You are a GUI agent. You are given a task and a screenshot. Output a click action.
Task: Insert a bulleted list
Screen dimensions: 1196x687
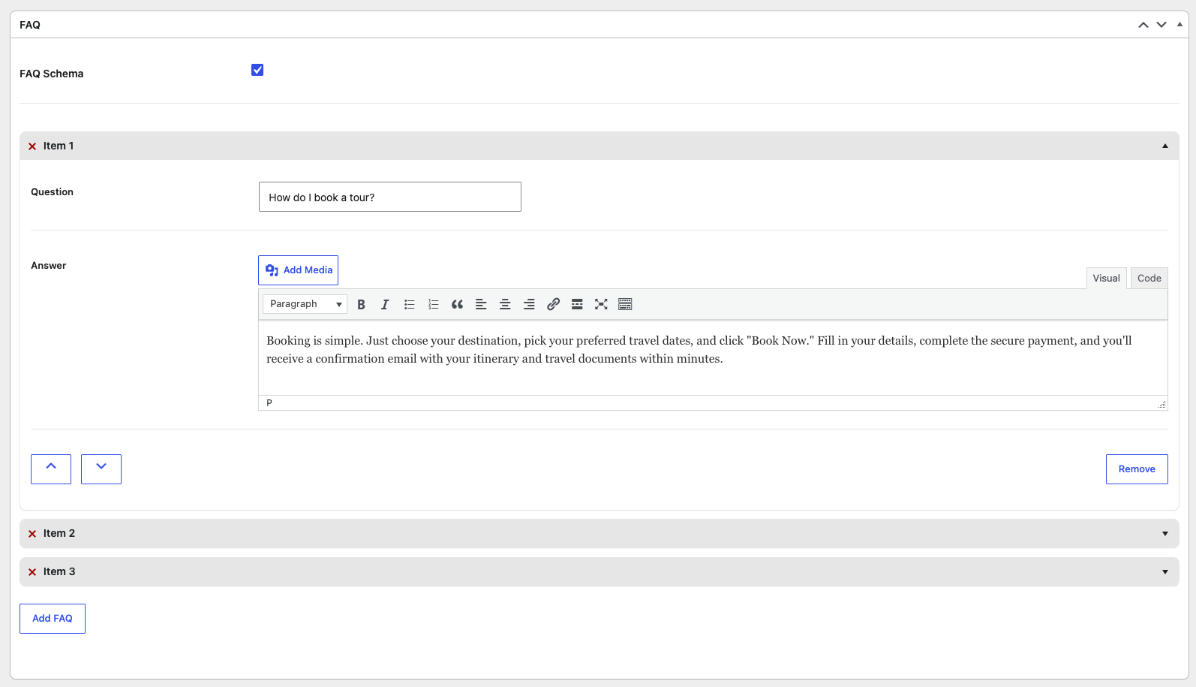coord(409,304)
